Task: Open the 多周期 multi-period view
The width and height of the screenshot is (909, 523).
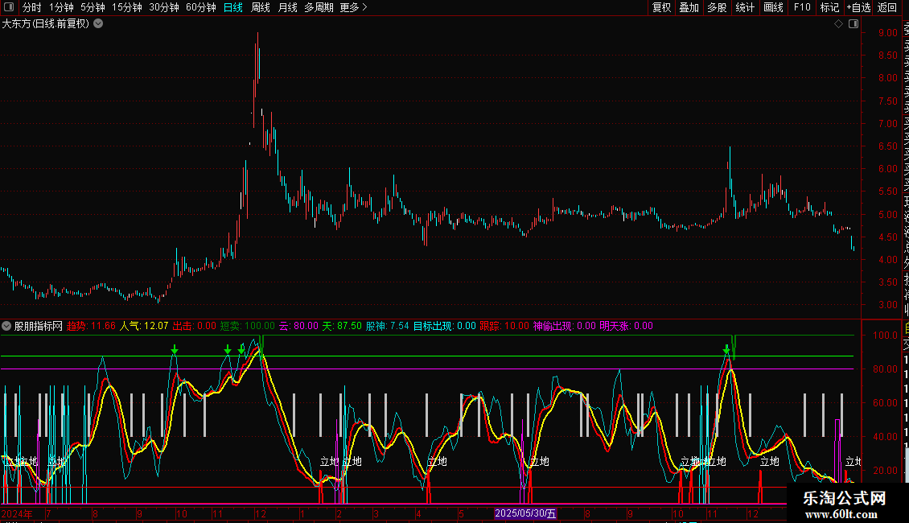Action: (x=319, y=7)
